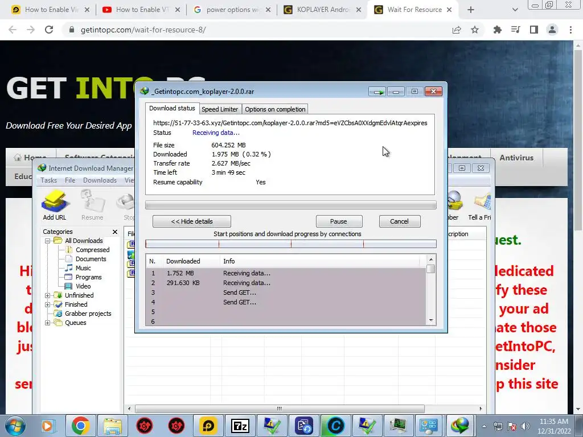Screen dimensions: 583x437
Task: Open the Tasks menu in IDM
Action: pos(49,180)
